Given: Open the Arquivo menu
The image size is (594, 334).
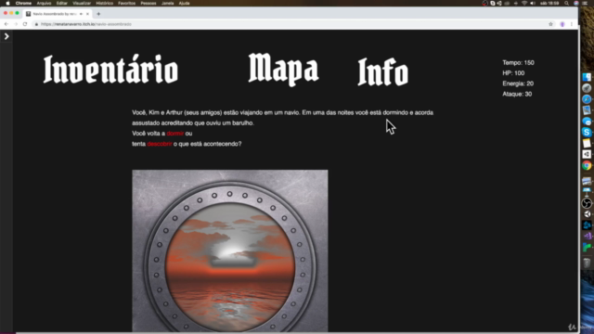Looking at the screenshot, I should click(x=44, y=3).
